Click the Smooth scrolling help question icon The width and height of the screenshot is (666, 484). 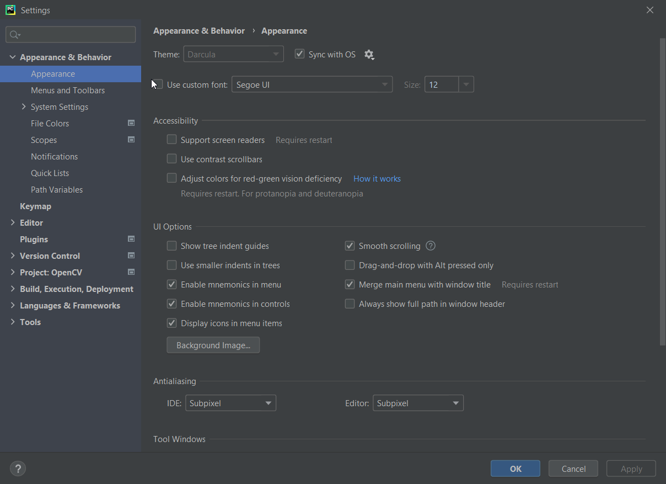point(431,246)
